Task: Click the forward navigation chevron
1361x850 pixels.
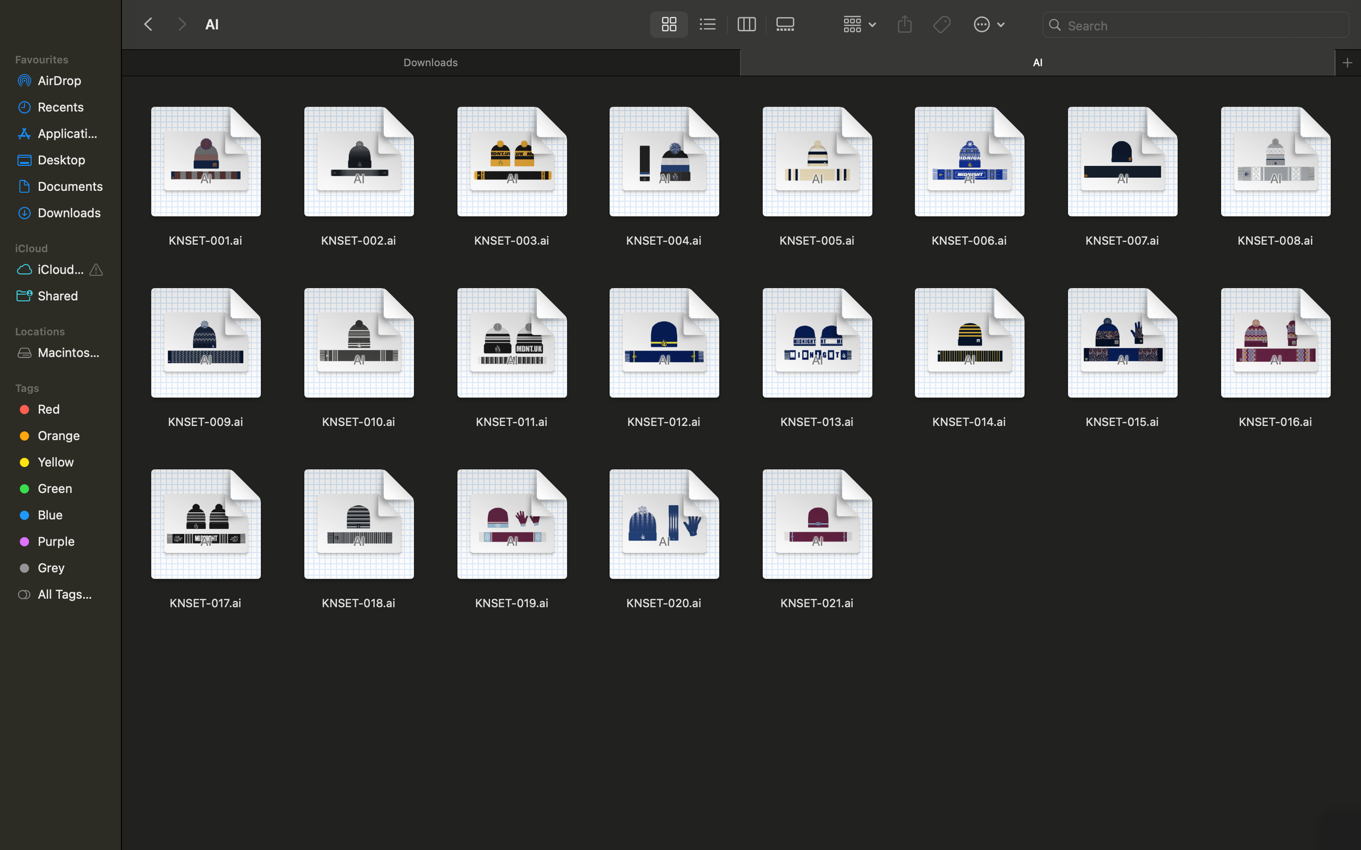Action: (181, 24)
